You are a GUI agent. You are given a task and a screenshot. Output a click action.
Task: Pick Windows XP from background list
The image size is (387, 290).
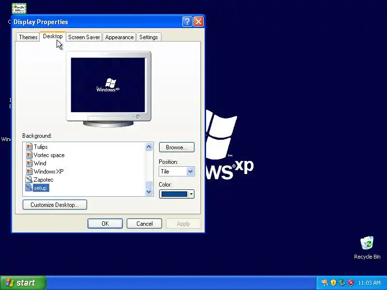49,172
